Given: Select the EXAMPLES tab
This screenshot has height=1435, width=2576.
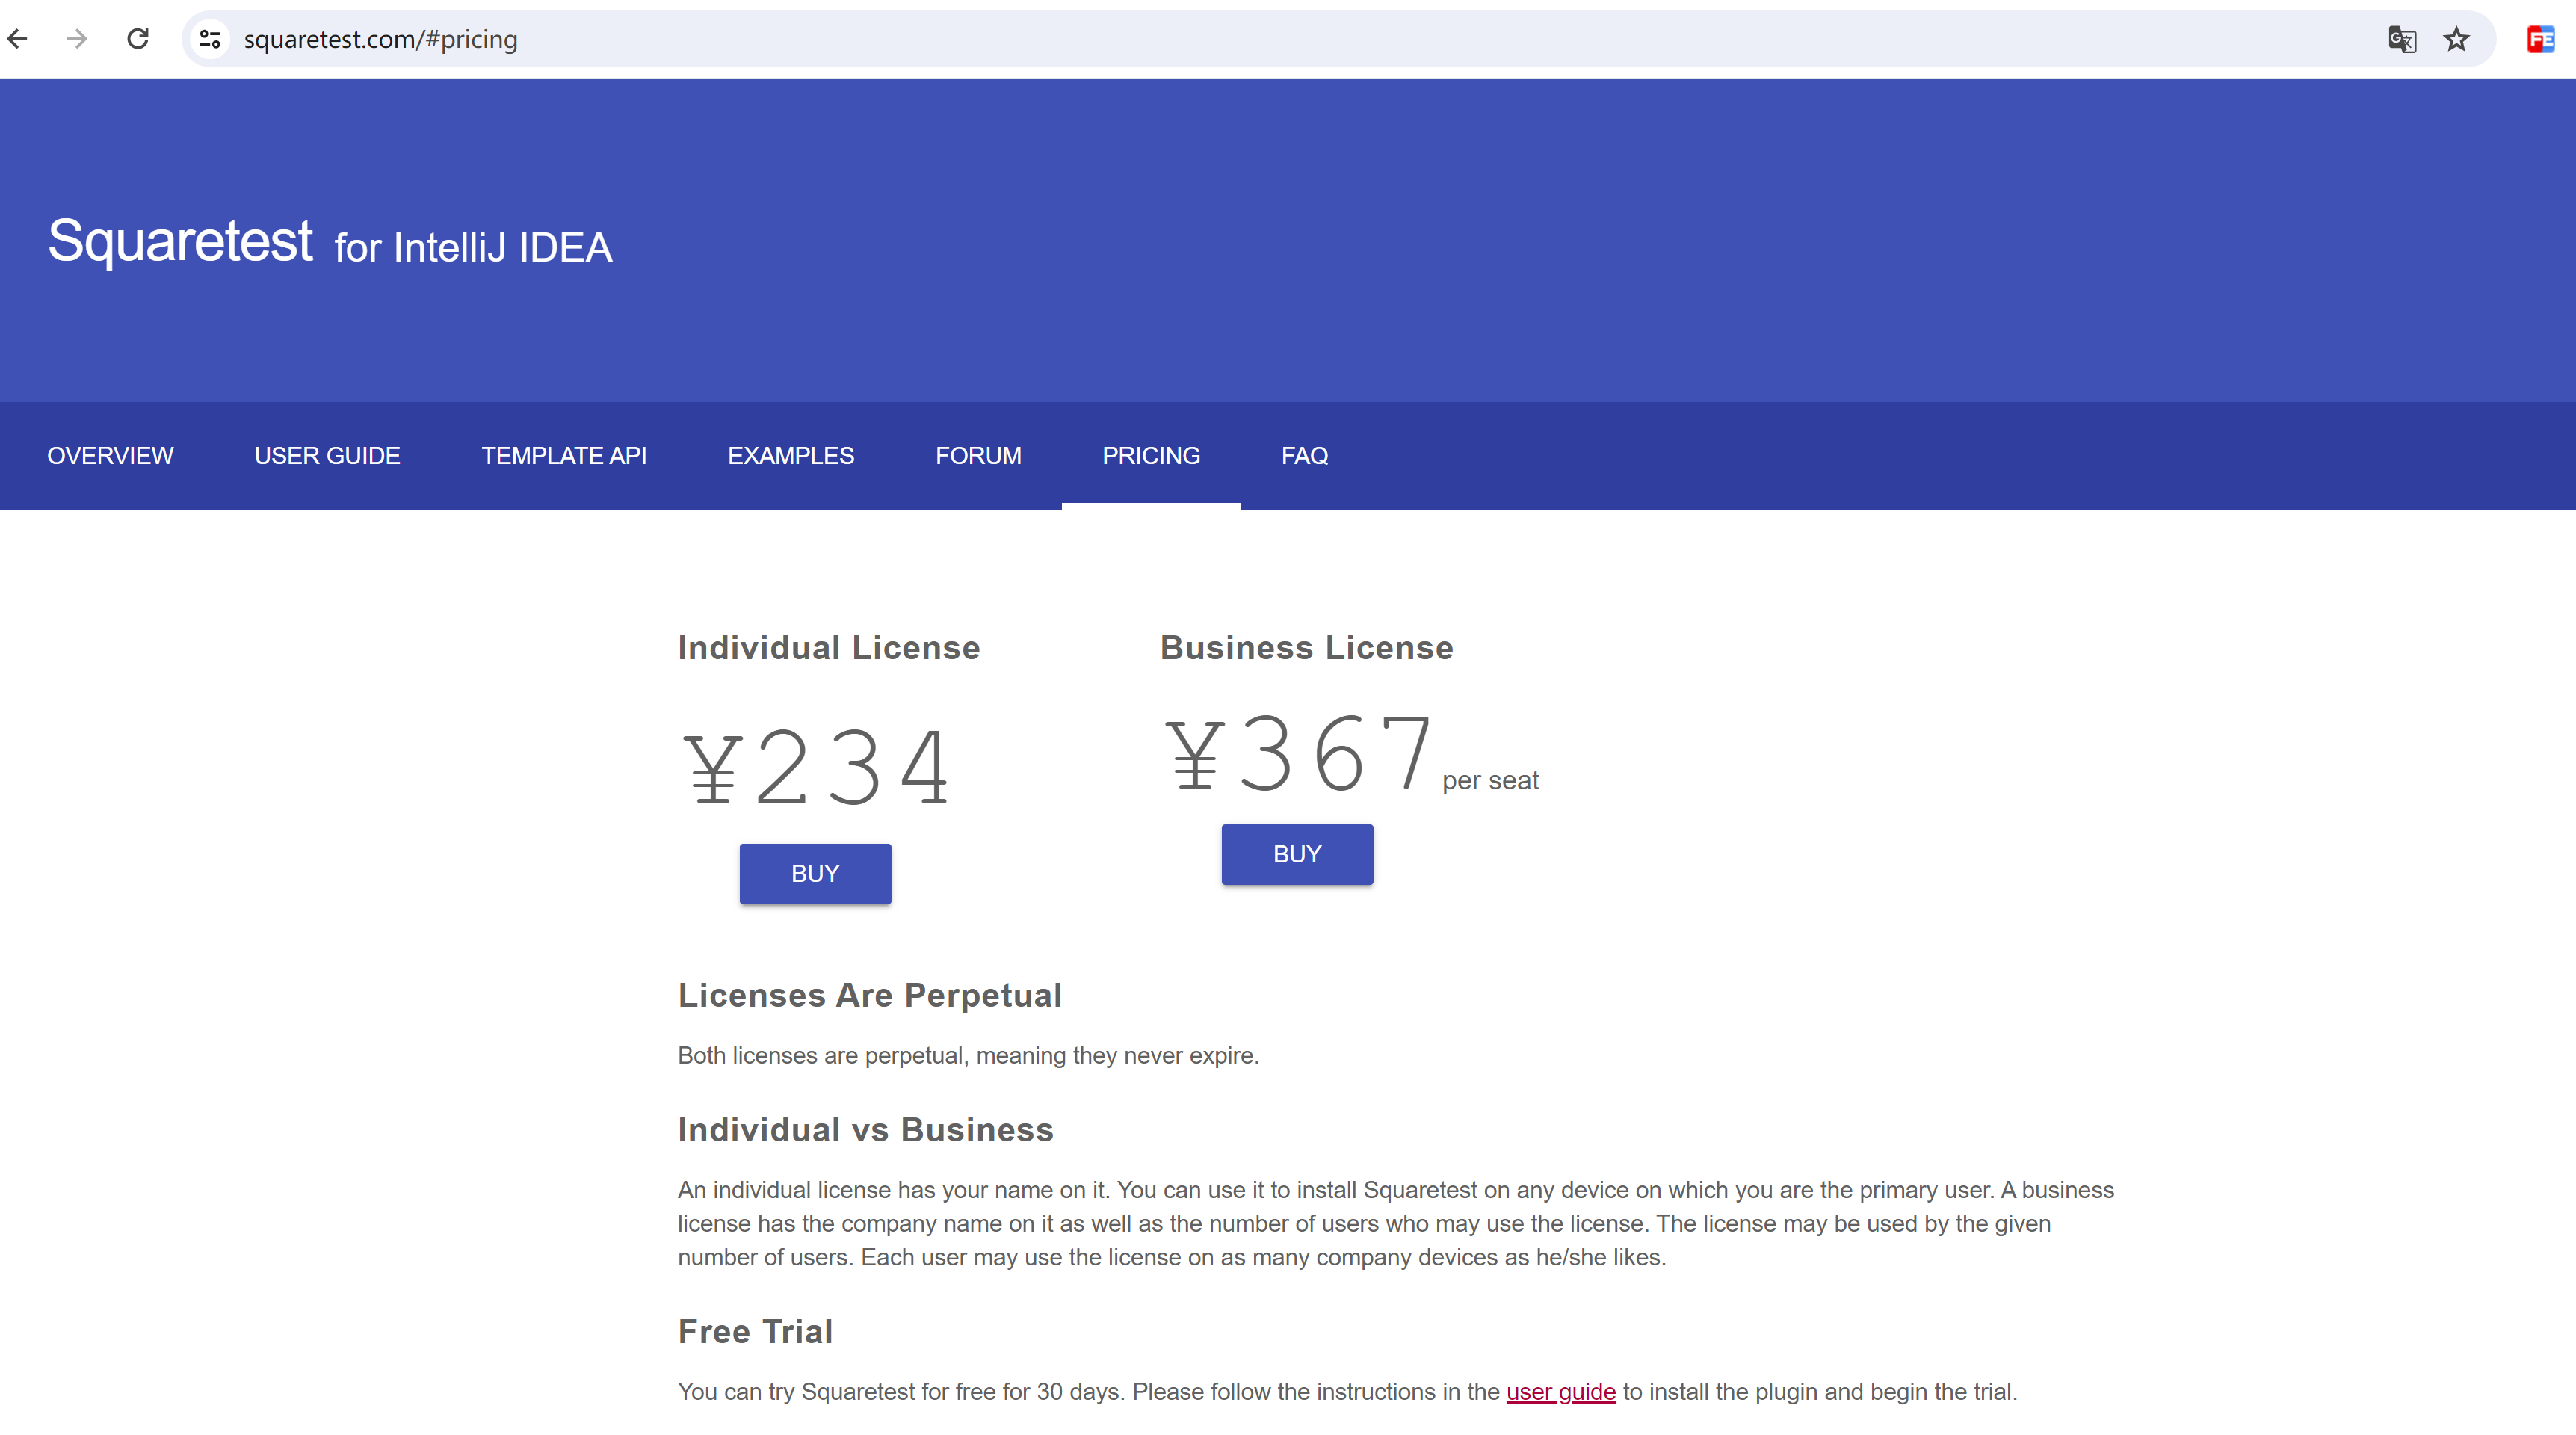Looking at the screenshot, I should point(791,456).
